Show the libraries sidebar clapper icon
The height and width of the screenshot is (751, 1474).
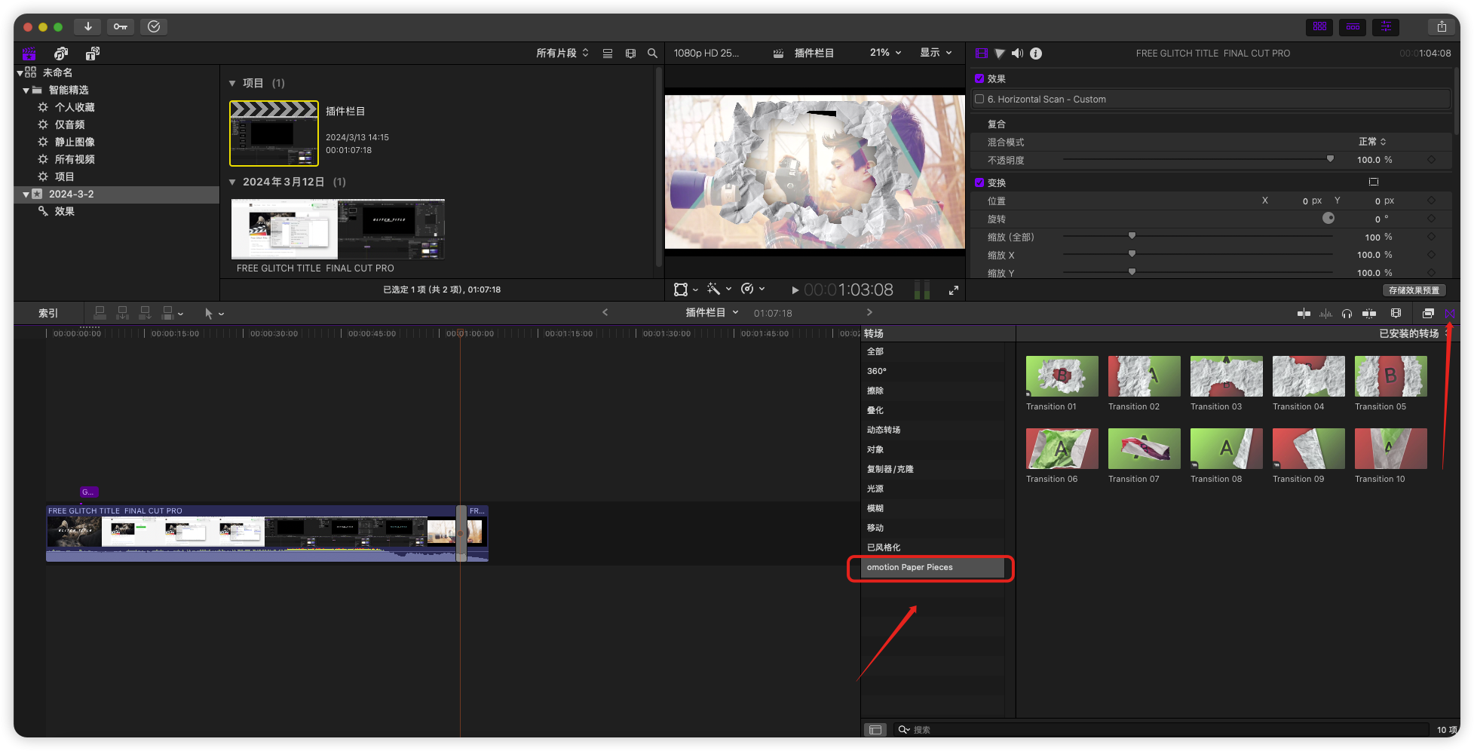29,54
